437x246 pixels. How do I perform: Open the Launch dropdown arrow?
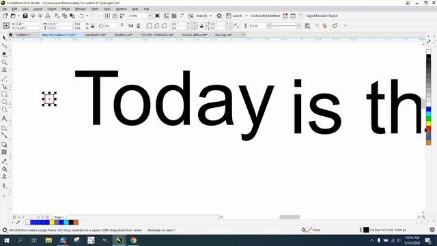click(246, 16)
